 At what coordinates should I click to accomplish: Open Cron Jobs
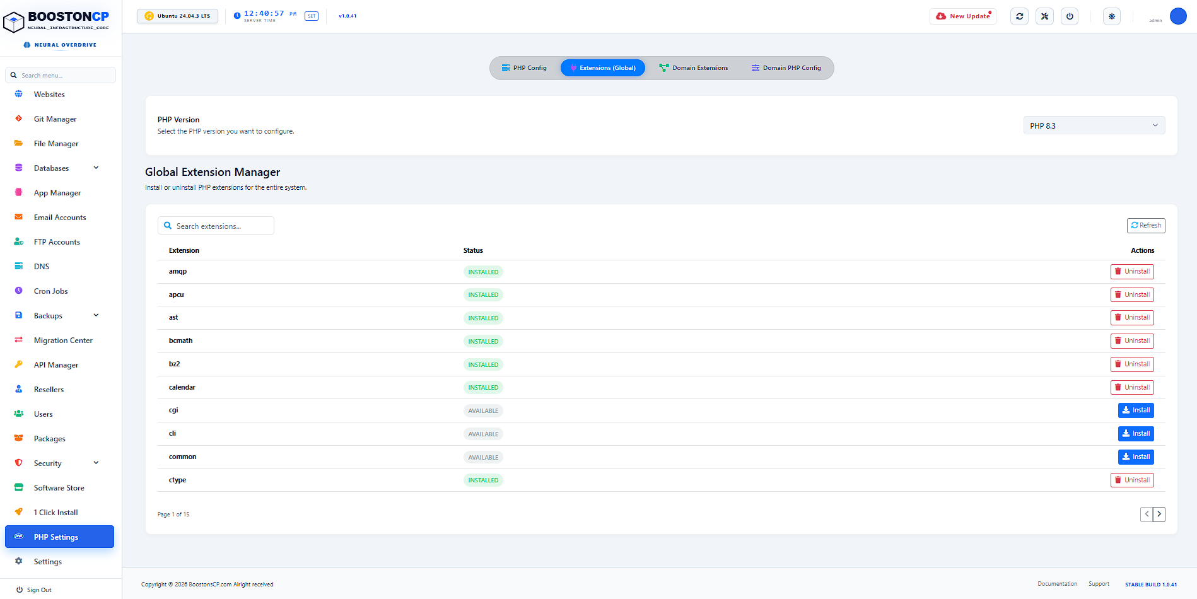(x=50, y=291)
